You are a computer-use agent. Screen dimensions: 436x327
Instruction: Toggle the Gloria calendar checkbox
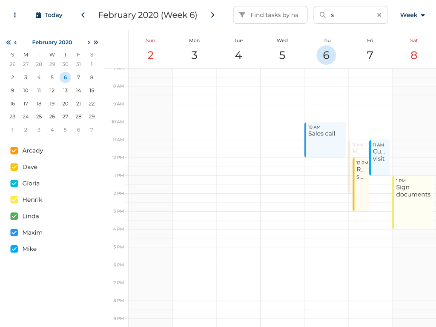click(x=14, y=184)
